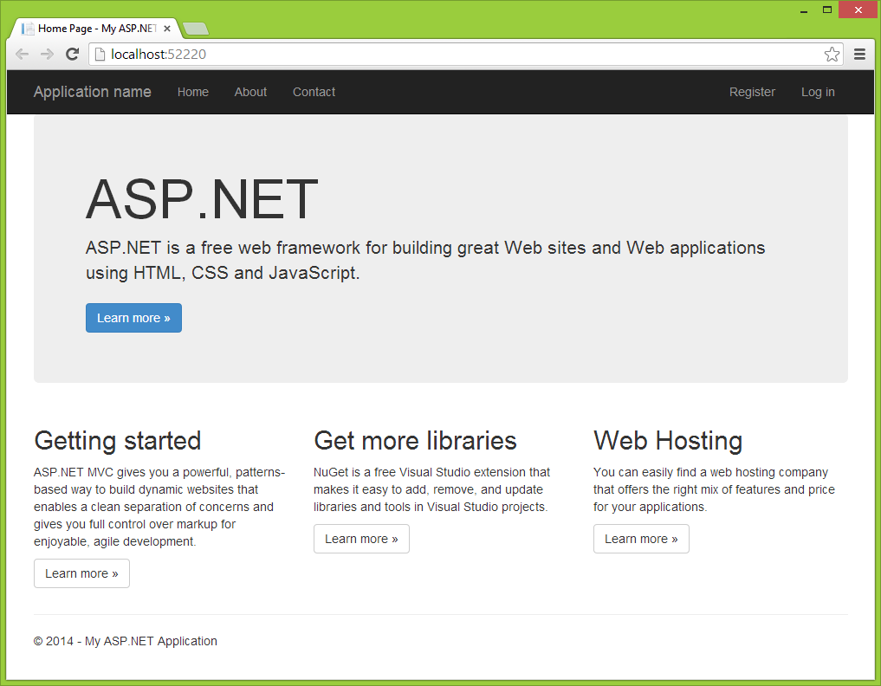Click Learn more under Web Hosting
Image resolution: width=881 pixels, height=686 pixels.
point(641,539)
